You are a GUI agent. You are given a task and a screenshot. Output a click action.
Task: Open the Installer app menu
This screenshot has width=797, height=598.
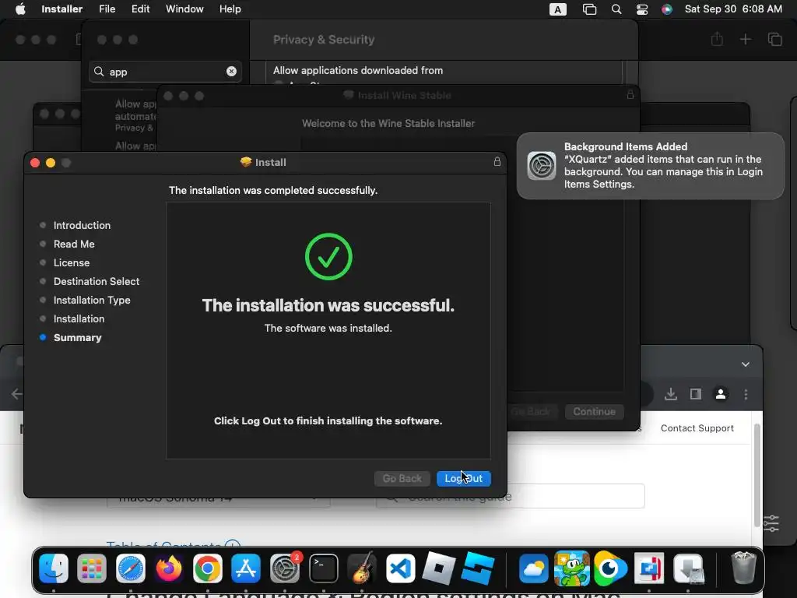[x=61, y=9]
